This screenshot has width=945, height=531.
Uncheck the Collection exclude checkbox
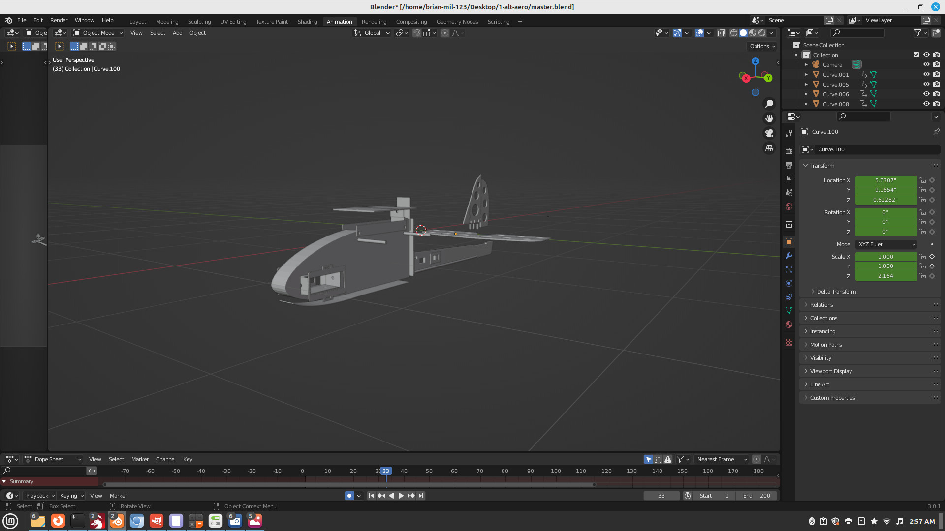tap(916, 55)
